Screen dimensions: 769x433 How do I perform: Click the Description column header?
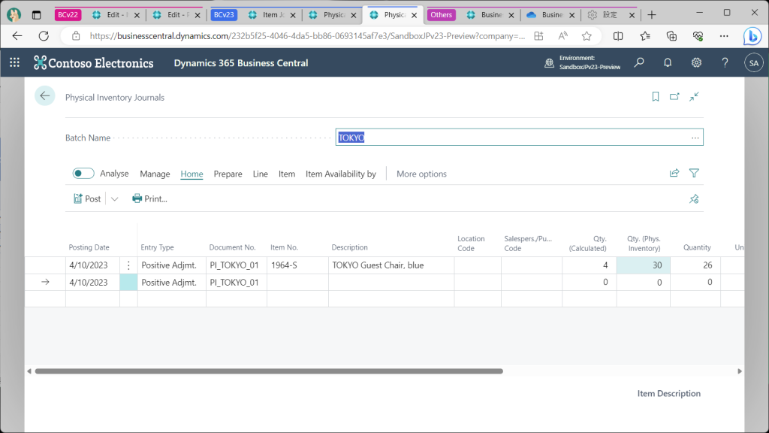tap(350, 247)
